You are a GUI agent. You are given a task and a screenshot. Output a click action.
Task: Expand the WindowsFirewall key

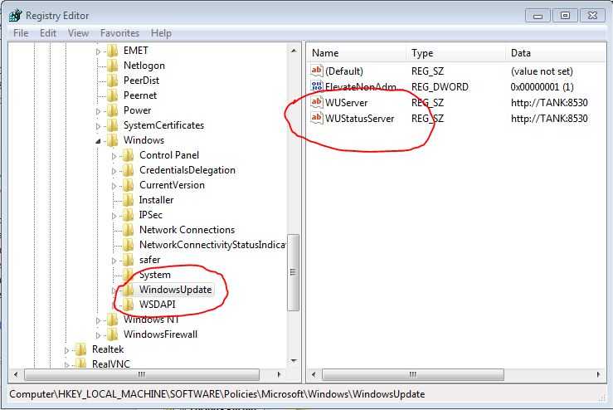[x=98, y=335]
